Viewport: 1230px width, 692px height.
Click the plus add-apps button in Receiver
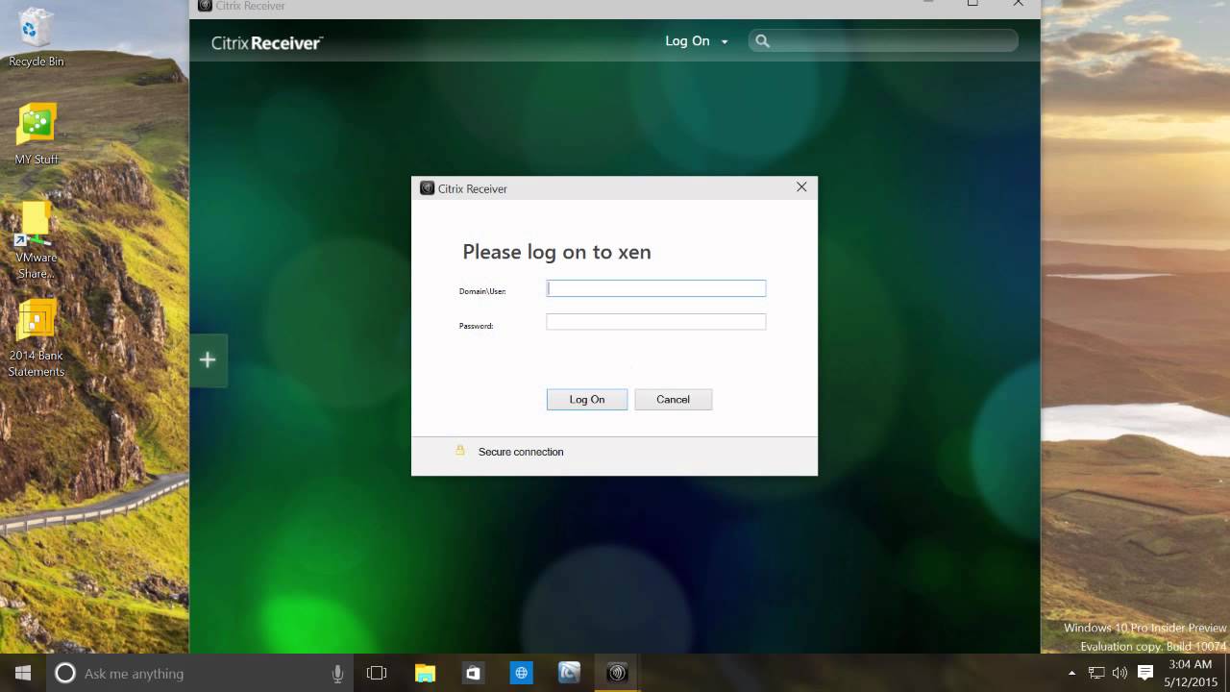click(x=208, y=360)
